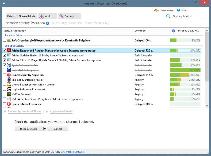Click the KeePass lock icon
Viewport: 211px width, 156px height.
tap(9, 80)
